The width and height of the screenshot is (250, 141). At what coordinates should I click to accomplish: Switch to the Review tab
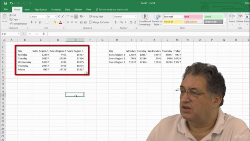[78, 9]
